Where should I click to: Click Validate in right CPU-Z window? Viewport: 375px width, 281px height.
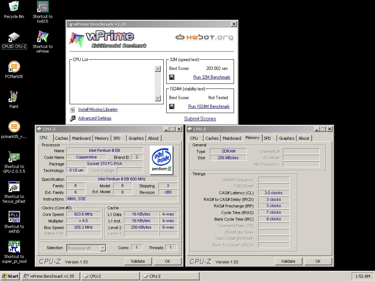pyautogui.click(x=289, y=261)
